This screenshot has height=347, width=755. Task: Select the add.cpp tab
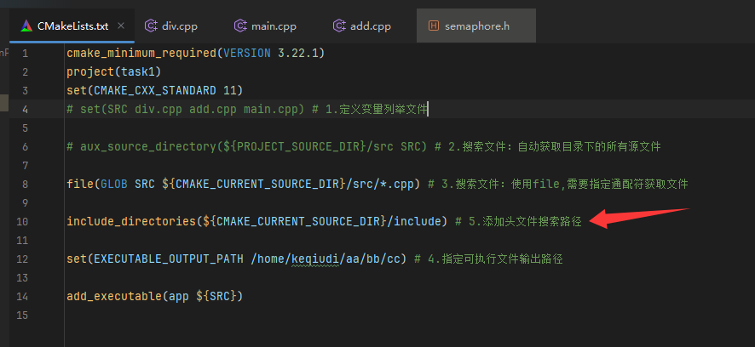tap(370, 26)
